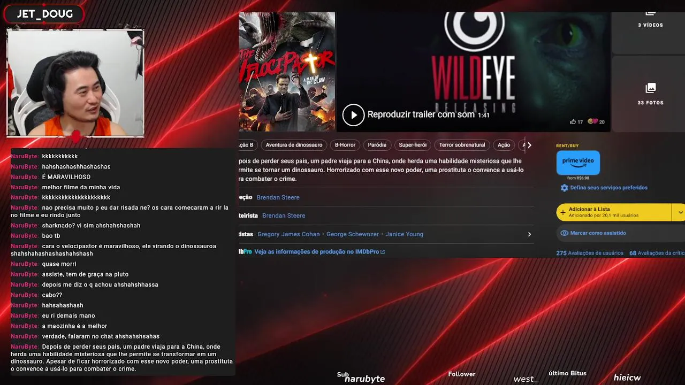This screenshot has height=385, width=685.
Task: Click the último Bitus name hieicw overlay
Action: [x=627, y=378]
